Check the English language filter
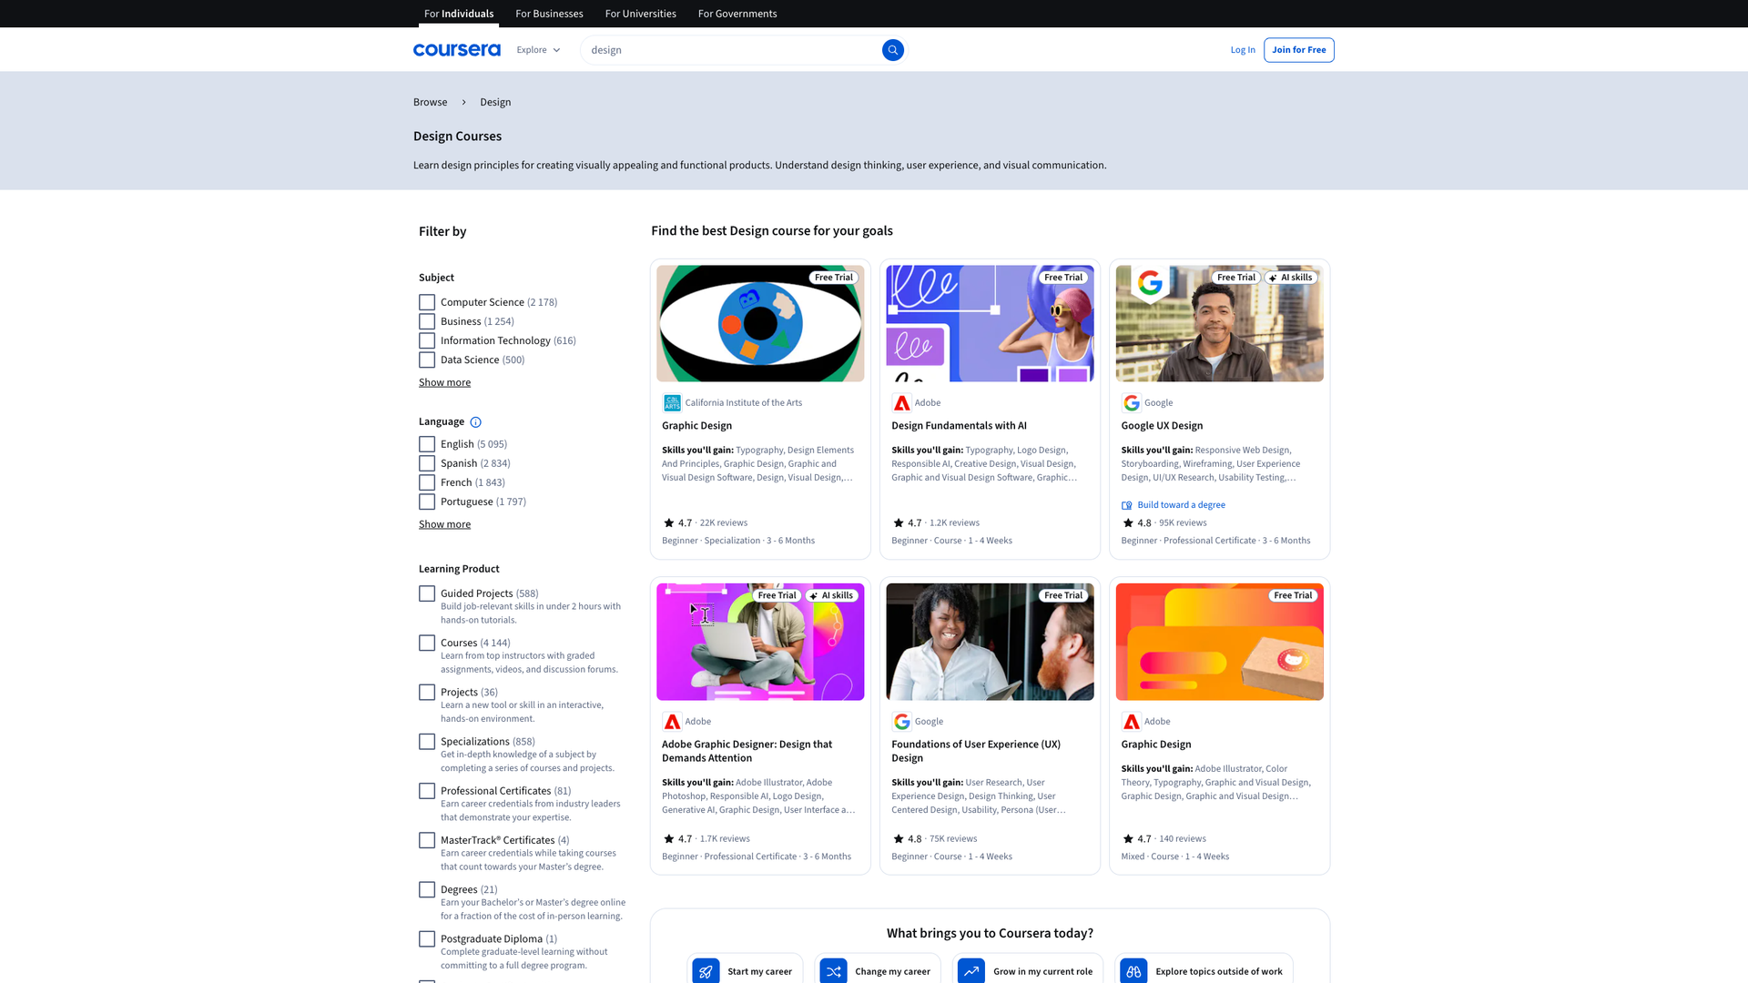Viewport: 1748px width, 983px height. point(426,444)
